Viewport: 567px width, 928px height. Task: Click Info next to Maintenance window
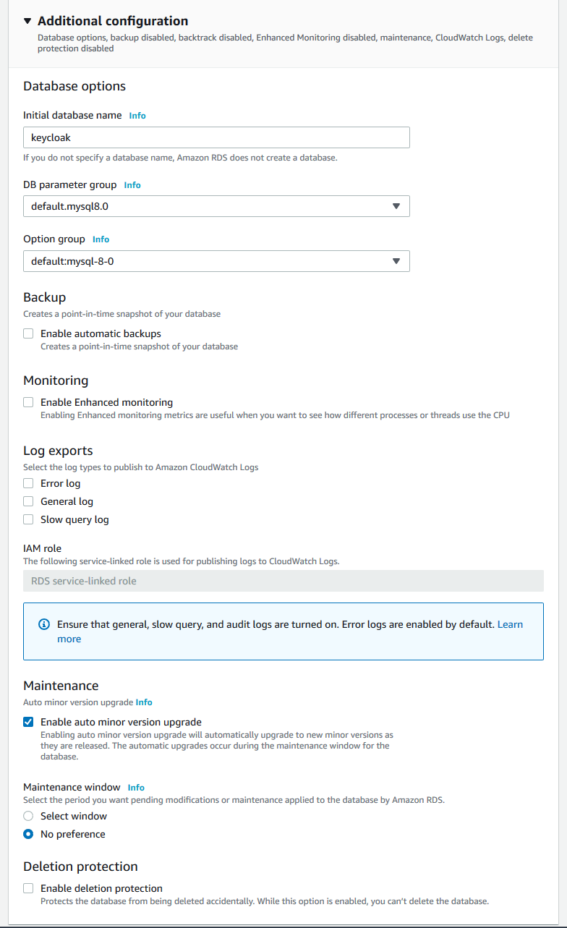136,787
